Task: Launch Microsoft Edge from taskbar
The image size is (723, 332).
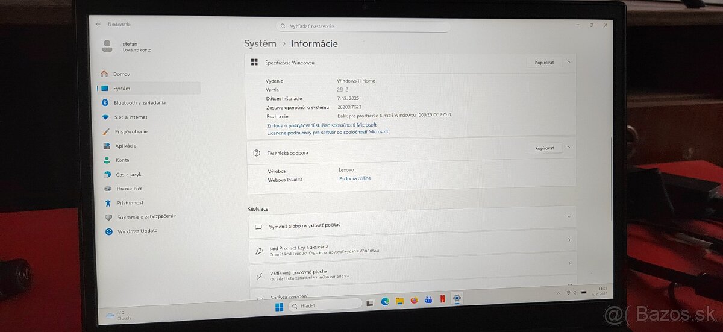Action: coord(385,301)
